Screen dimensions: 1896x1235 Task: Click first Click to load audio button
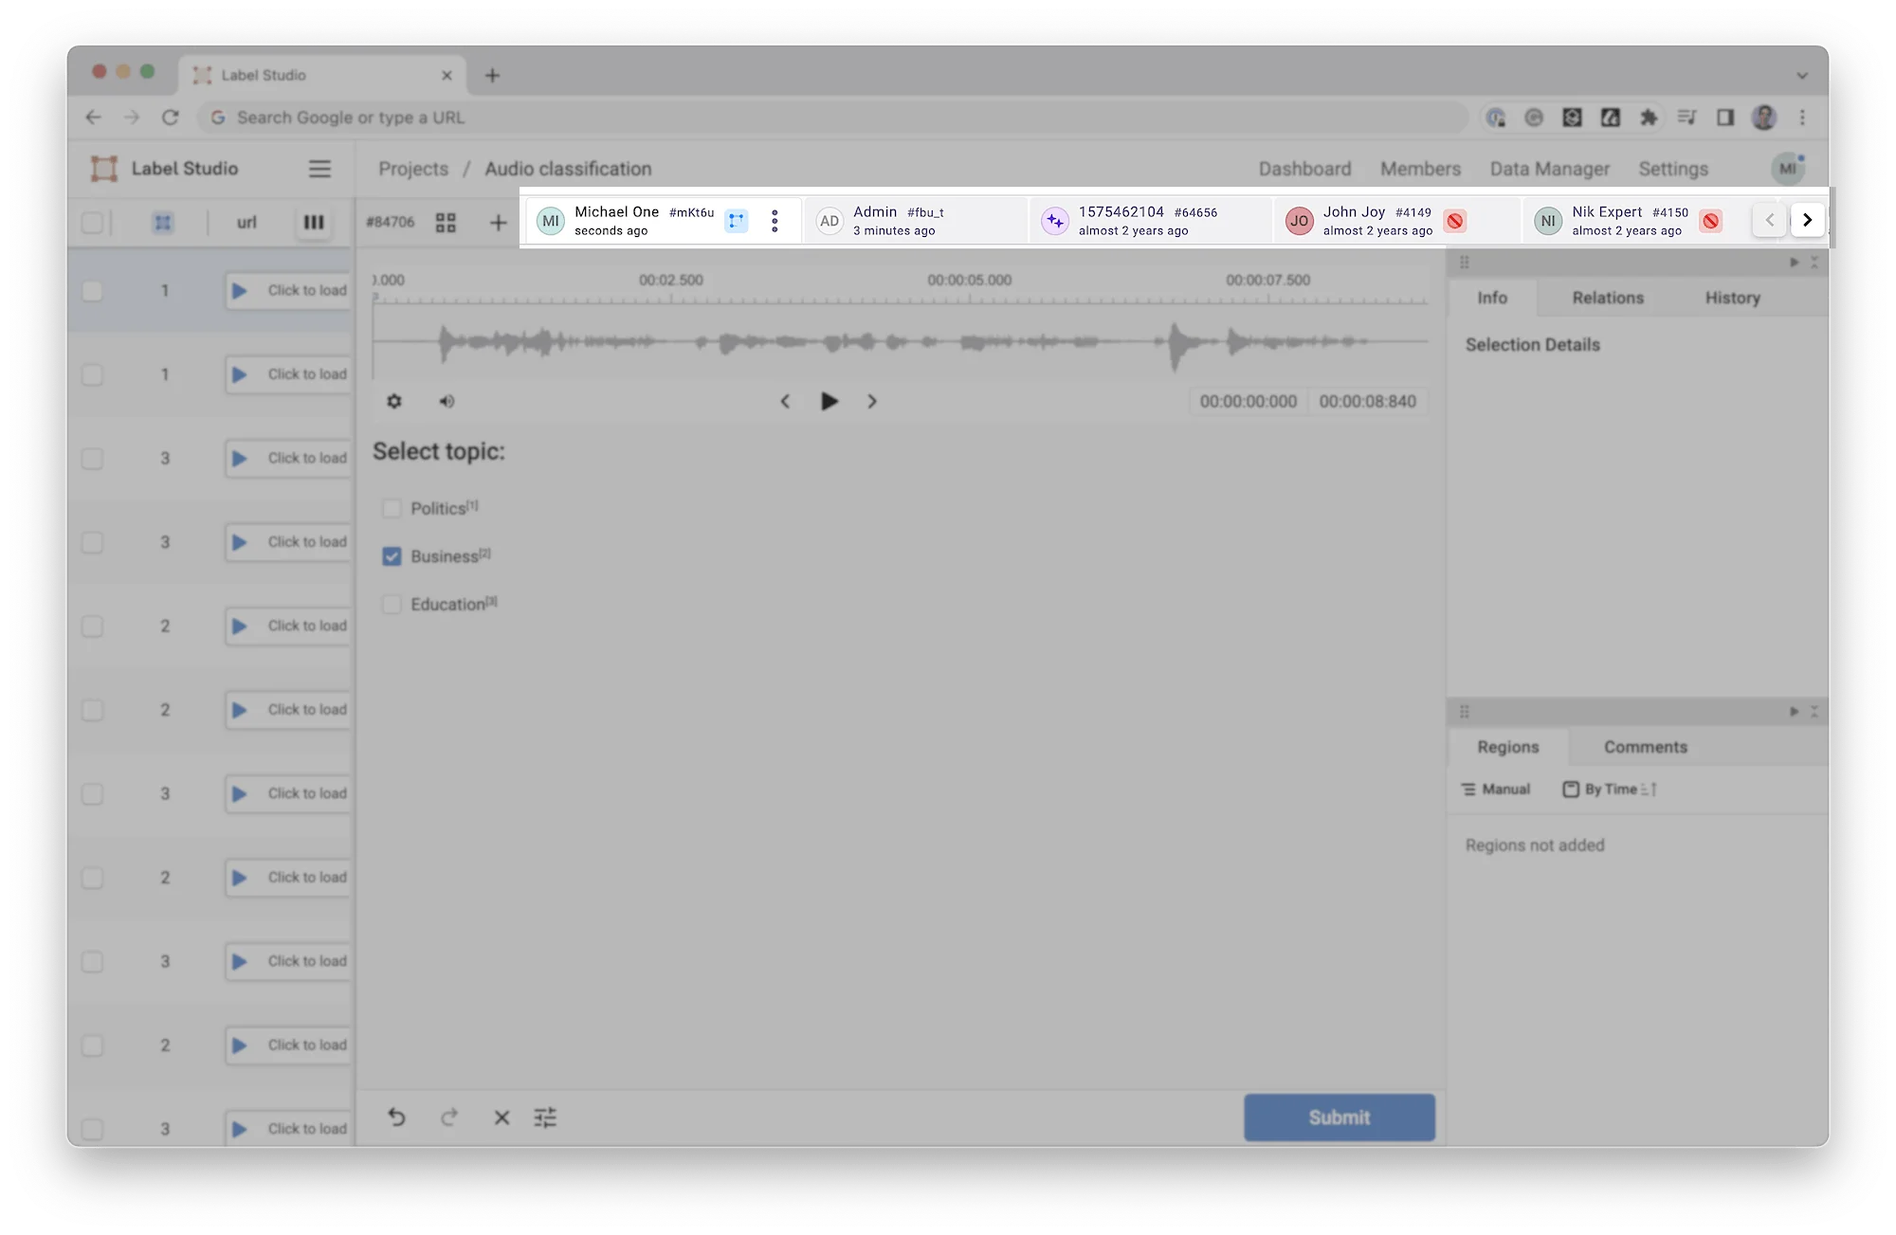288,290
